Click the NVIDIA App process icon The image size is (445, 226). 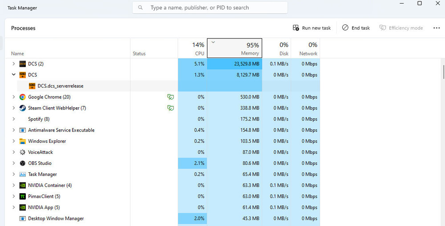point(23,207)
